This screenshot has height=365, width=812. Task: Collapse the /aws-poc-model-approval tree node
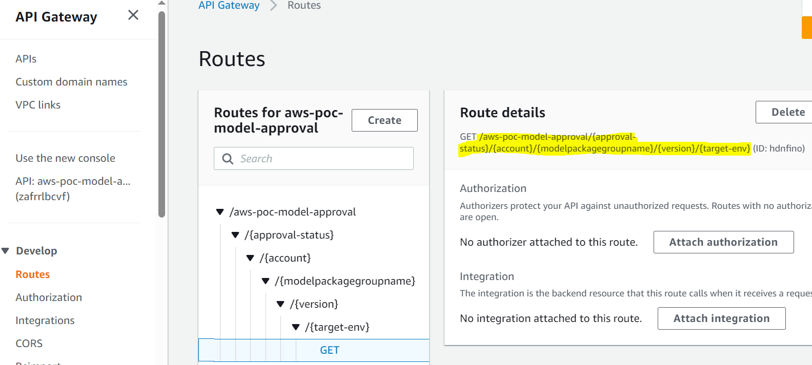click(220, 212)
